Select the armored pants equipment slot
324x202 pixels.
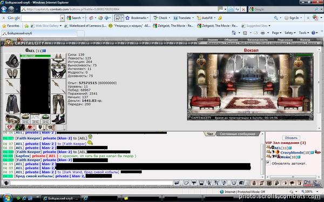point(58,104)
